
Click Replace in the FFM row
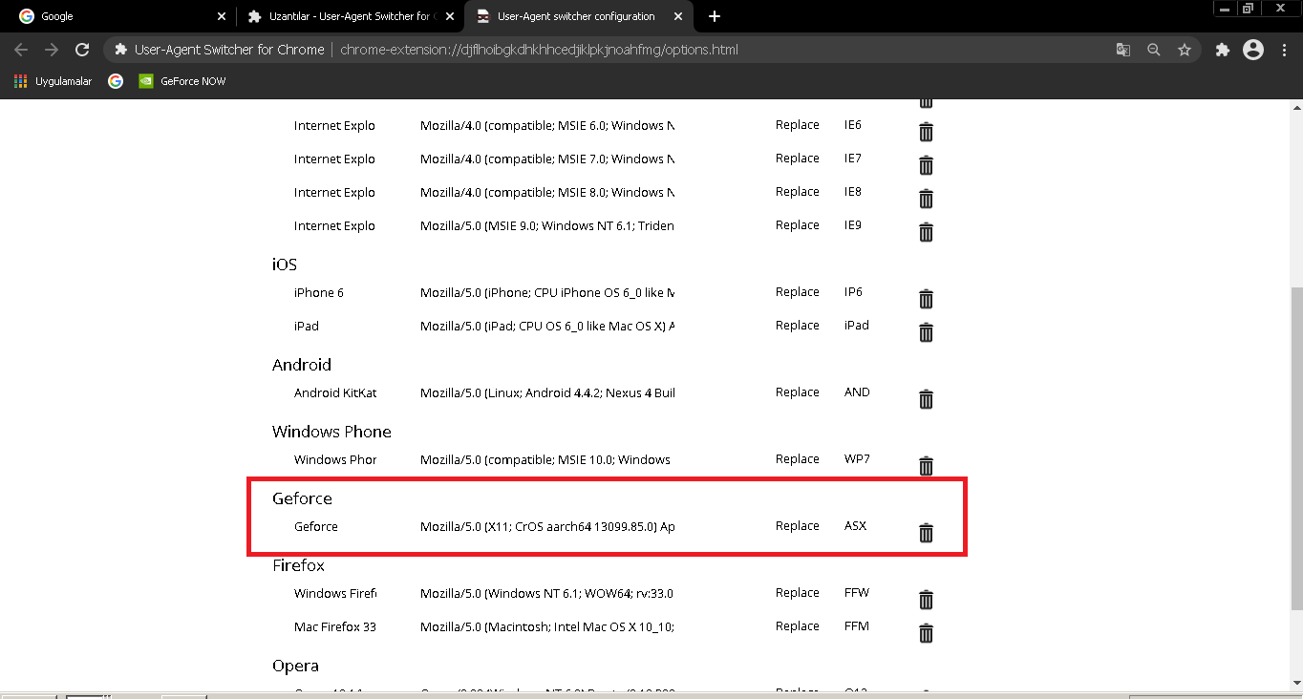[x=798, y=626]
